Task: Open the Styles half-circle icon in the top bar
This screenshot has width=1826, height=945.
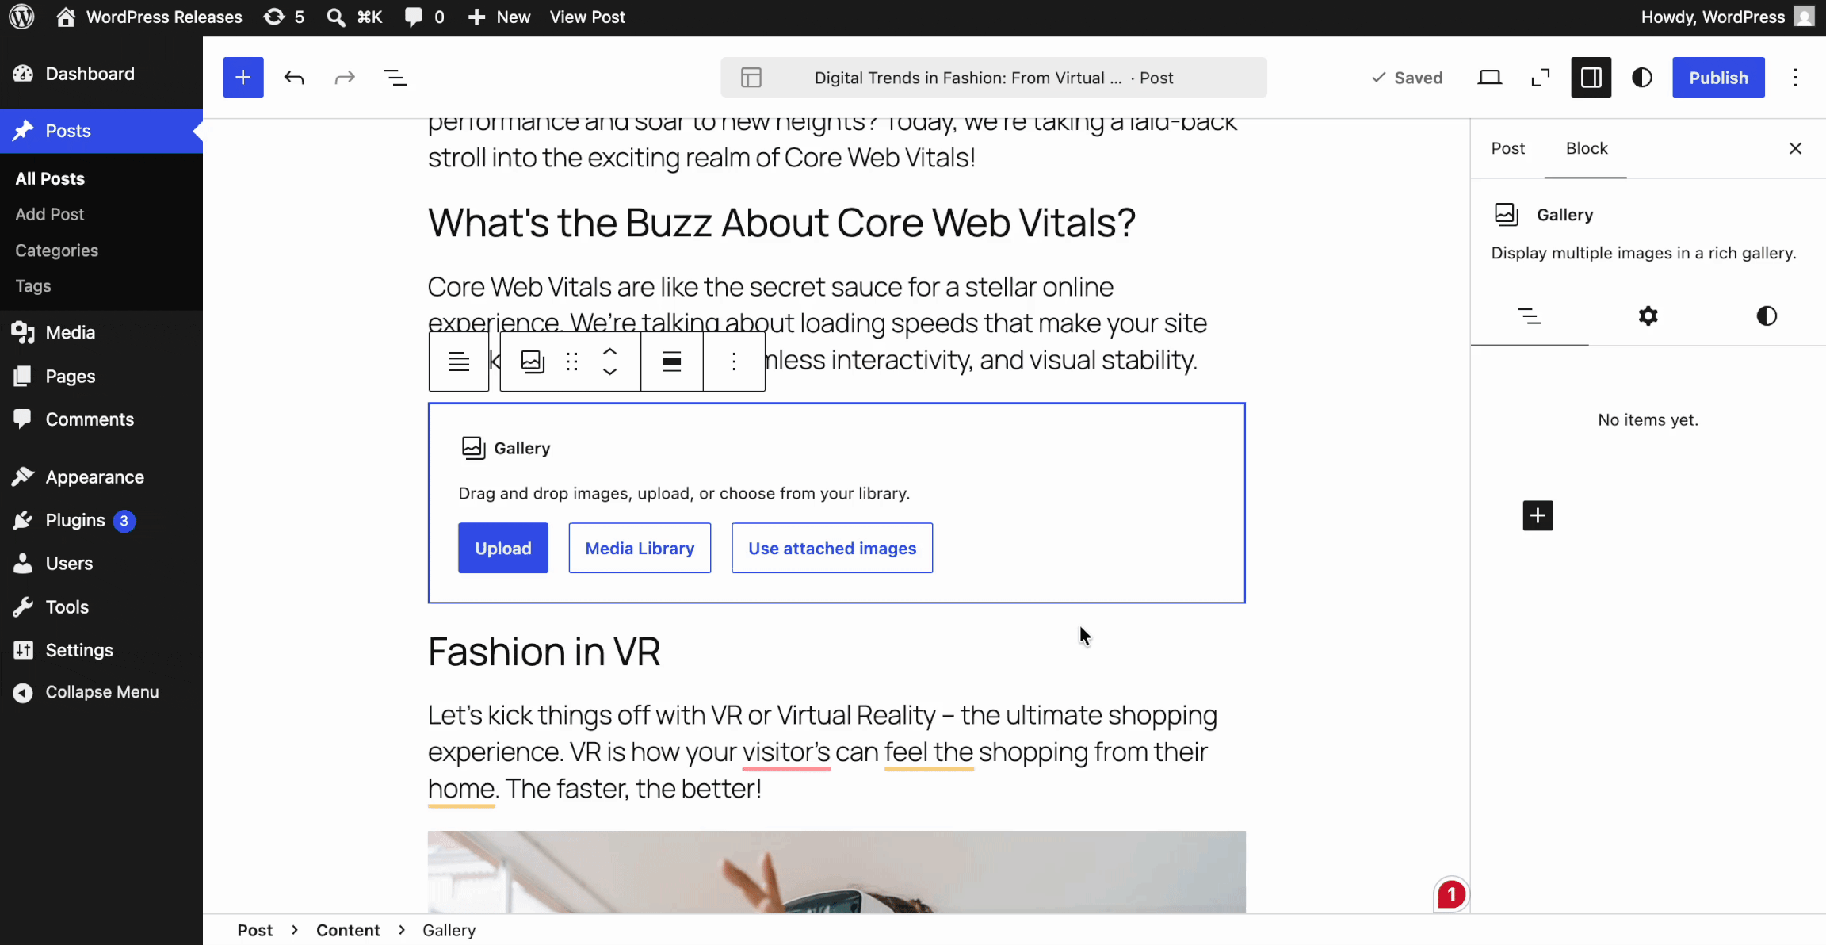Action: (x=1642, y=78)
